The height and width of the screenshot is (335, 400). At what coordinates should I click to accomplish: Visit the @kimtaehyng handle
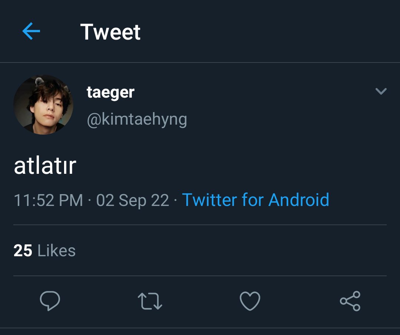click(x=137, y=119)
